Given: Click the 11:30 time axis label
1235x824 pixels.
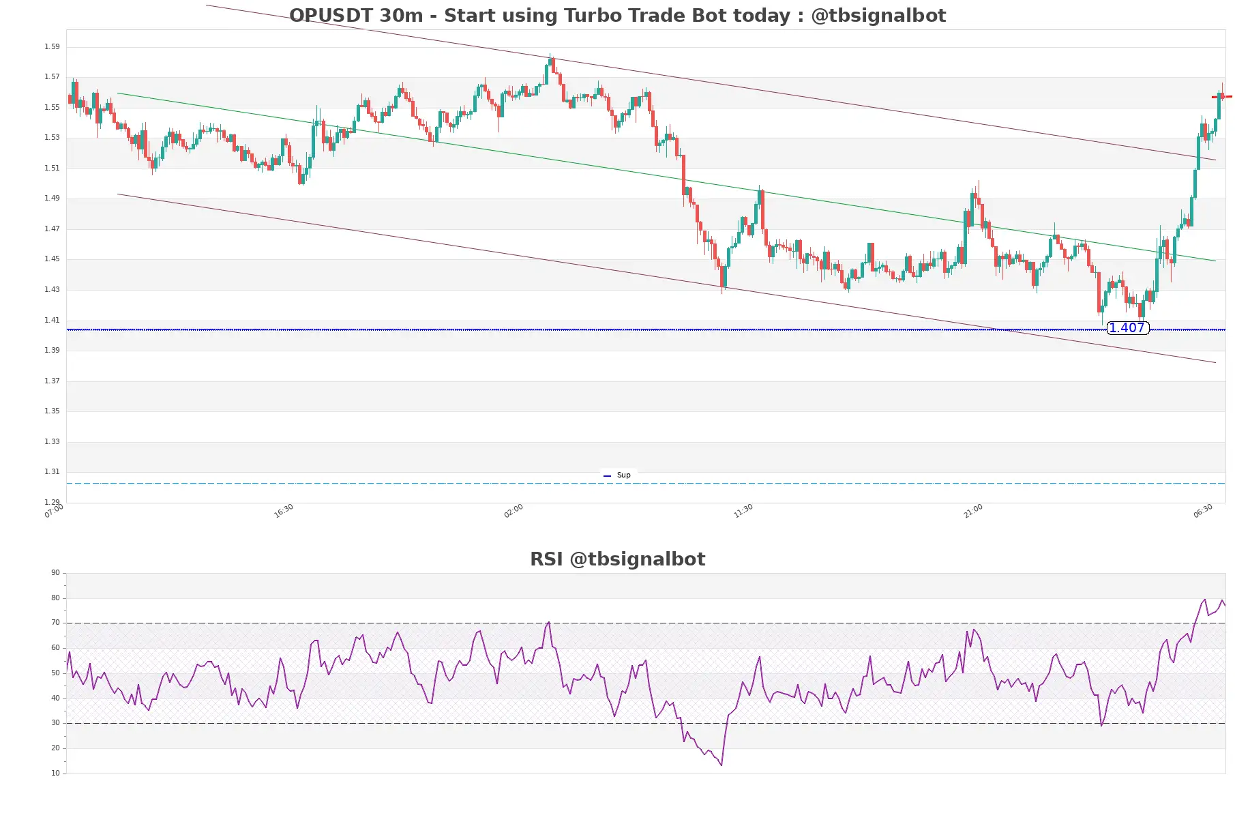Looking at the screenshot, I should click(743, 511).
